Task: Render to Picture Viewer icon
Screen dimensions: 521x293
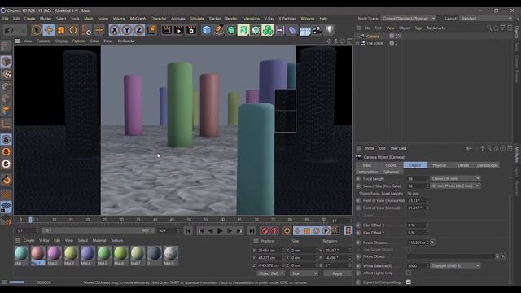Action: tap(179, 30)
